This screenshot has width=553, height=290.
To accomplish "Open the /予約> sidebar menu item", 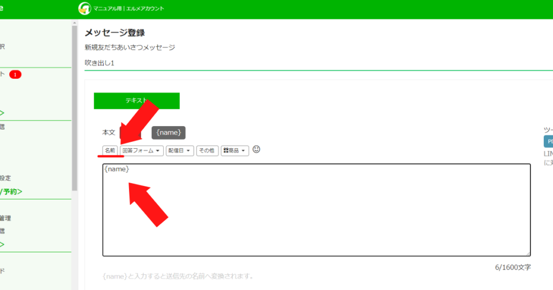I will tap(11, 192).
